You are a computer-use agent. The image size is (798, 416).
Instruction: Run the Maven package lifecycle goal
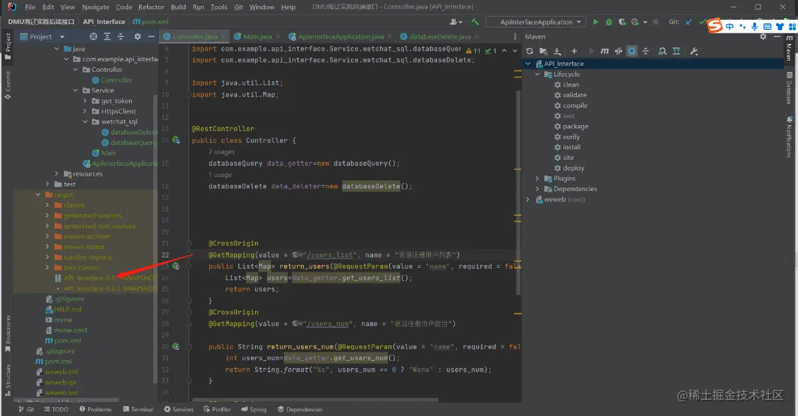[x=575, y=126]
